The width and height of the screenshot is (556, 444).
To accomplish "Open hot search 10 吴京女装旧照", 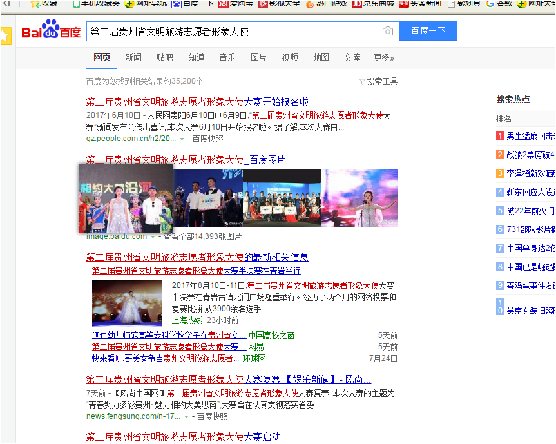I will 530,311.
